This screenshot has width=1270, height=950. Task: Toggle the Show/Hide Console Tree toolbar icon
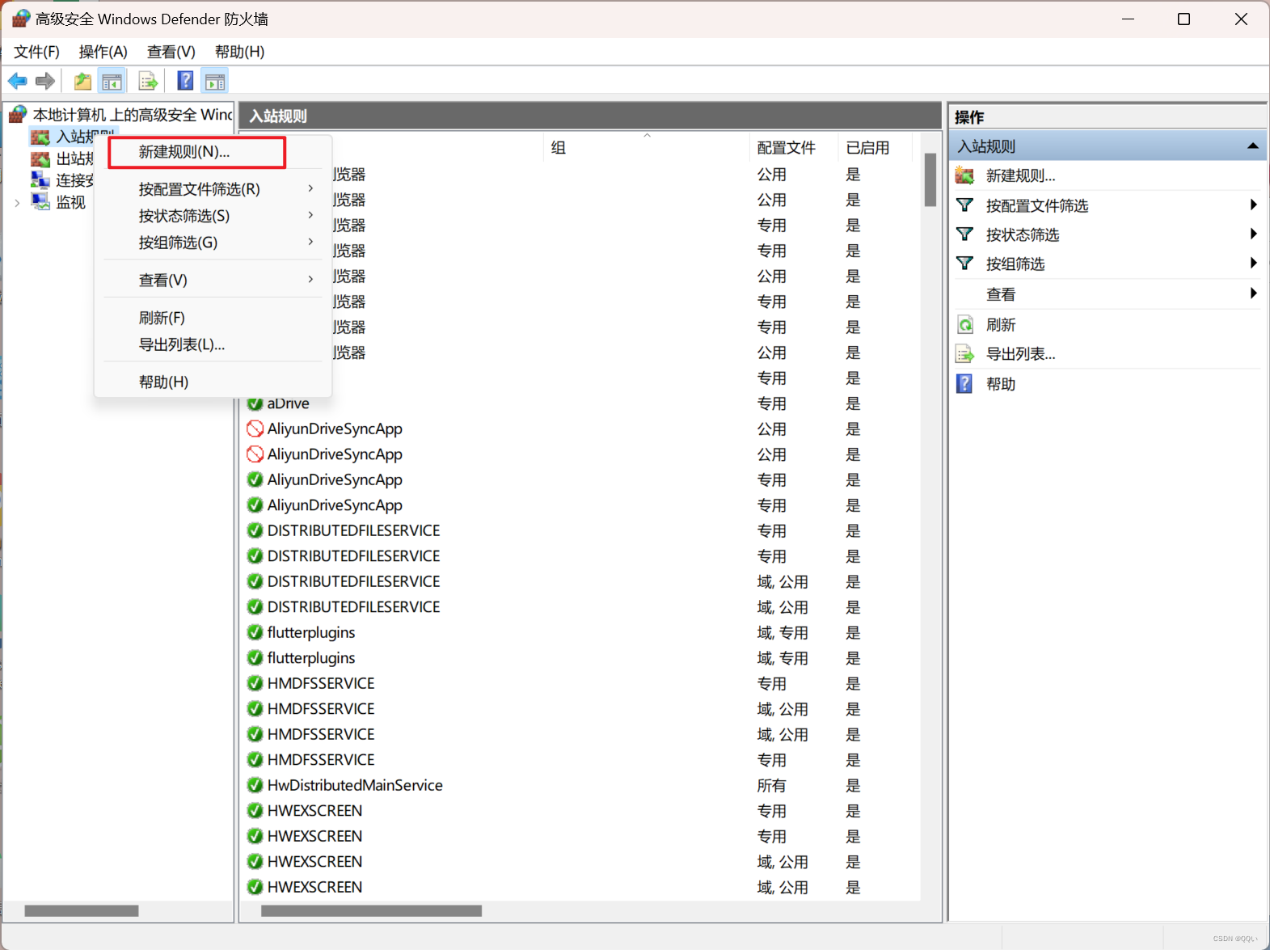(x=112, y=81)
